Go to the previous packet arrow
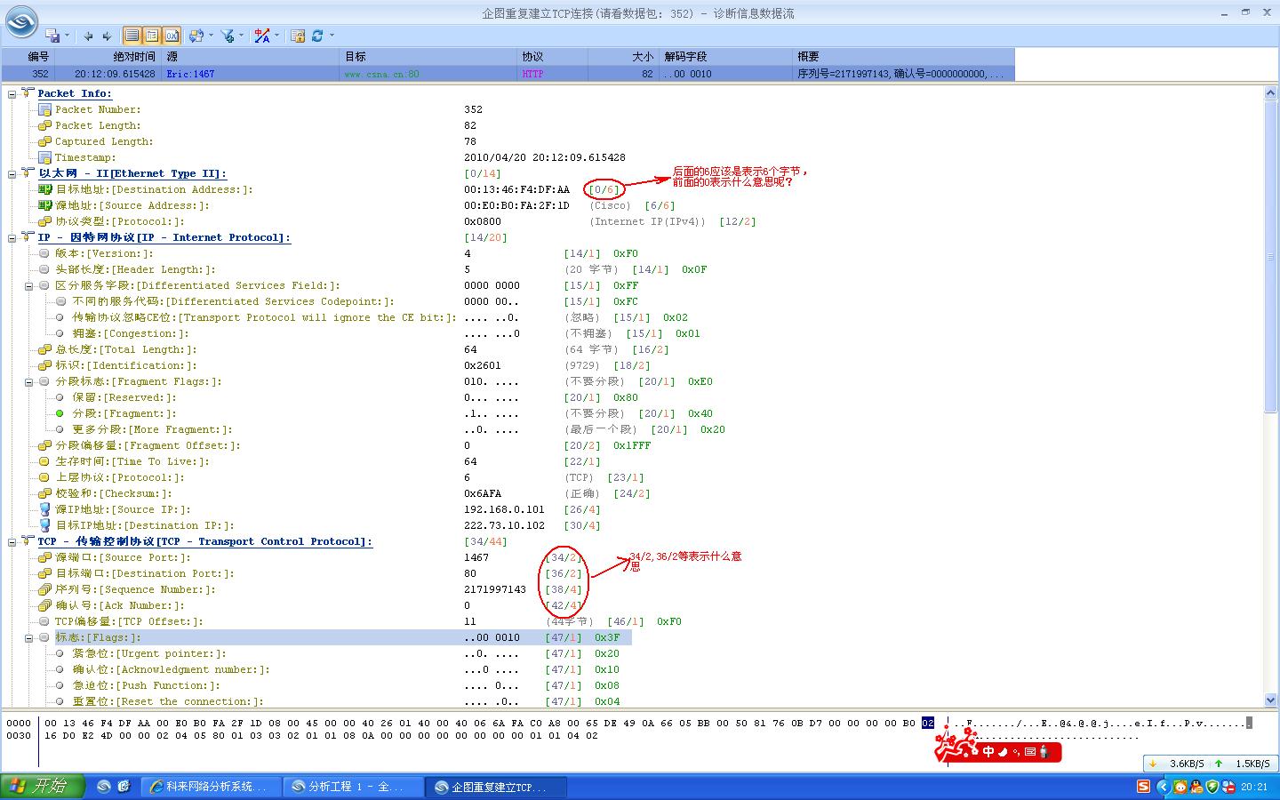The height and width of the screenshot is (800, 1280). tap(88, 36)
